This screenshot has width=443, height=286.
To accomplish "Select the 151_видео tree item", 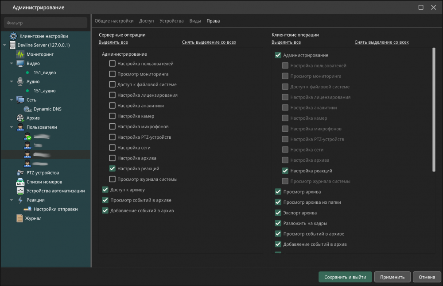I will (45, 73).
